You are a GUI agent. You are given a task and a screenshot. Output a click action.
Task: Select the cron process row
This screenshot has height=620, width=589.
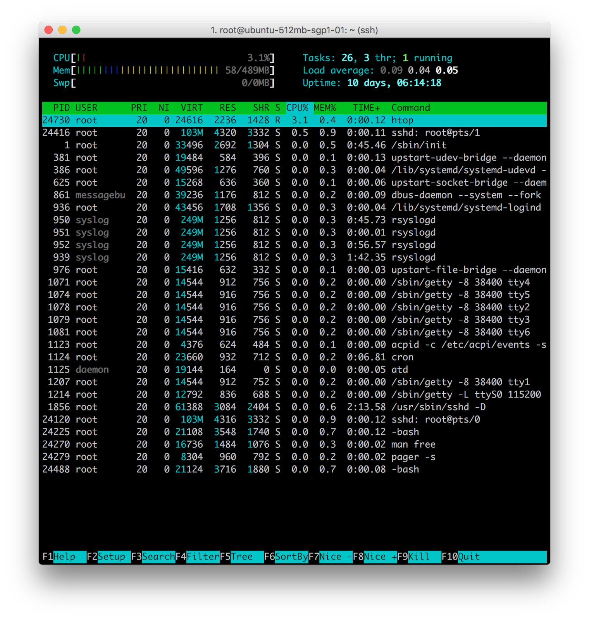pyautogui.click(x=294, y=357)
